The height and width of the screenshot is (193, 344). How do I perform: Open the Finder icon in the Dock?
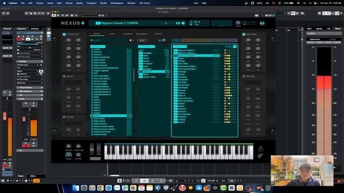76,188
